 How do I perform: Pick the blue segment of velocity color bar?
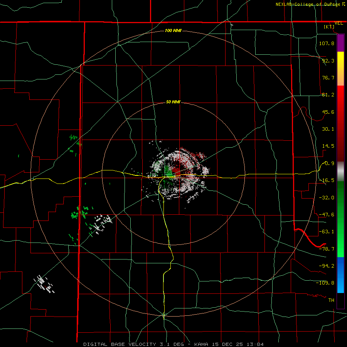click(x=340, y=275)
